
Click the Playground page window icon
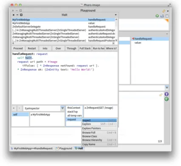[167, 16]
